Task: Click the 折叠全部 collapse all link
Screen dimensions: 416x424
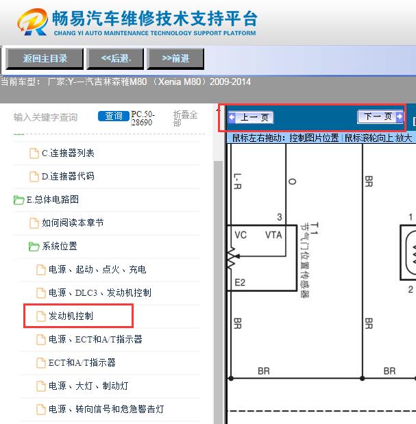Action: pos(185,119)
